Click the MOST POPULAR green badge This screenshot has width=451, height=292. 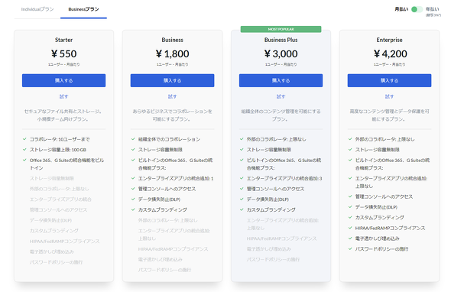[281, 29]
